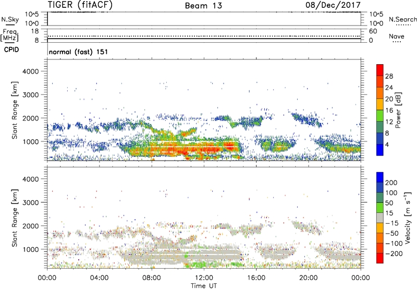417x289 pixels.
Task: Click the 18 value on frequency axis
Action: coord(35,31)
